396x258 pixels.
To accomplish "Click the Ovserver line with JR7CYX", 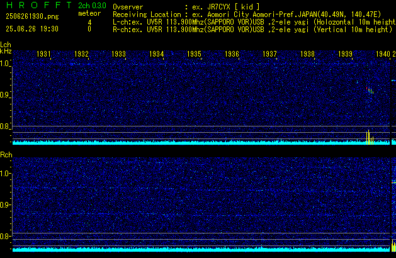I will coord(186,7).
